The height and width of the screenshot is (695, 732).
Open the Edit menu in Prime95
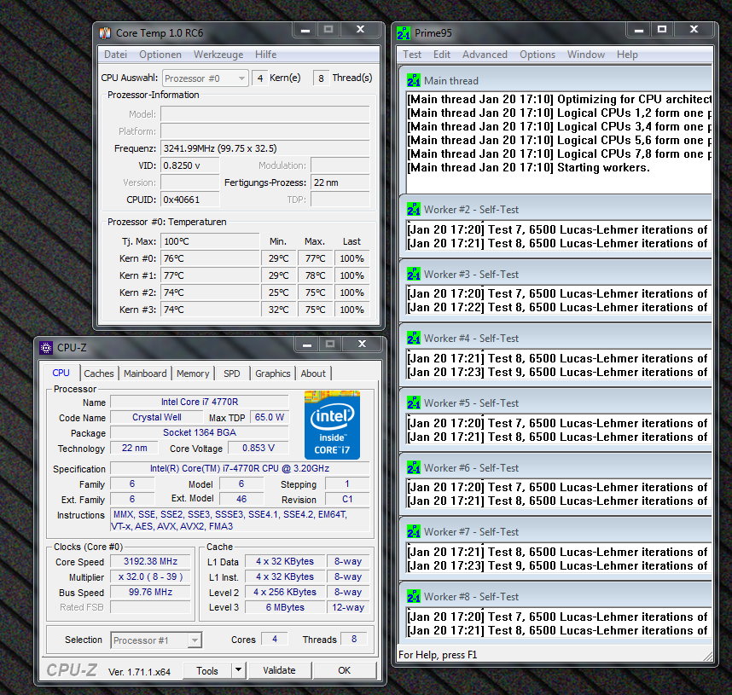442,55
